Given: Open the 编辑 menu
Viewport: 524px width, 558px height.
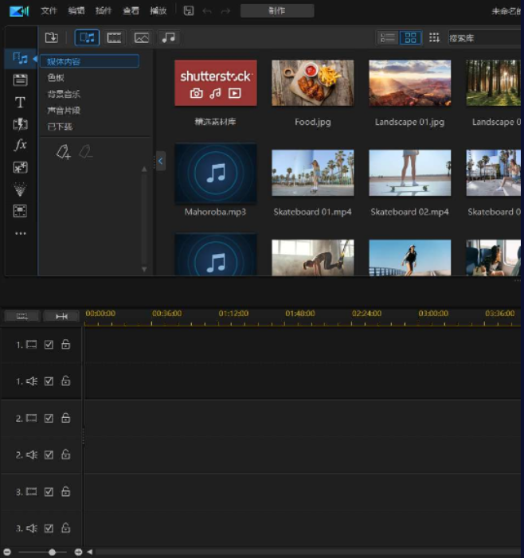Looking at the screenshot, I should click(76, 11).
